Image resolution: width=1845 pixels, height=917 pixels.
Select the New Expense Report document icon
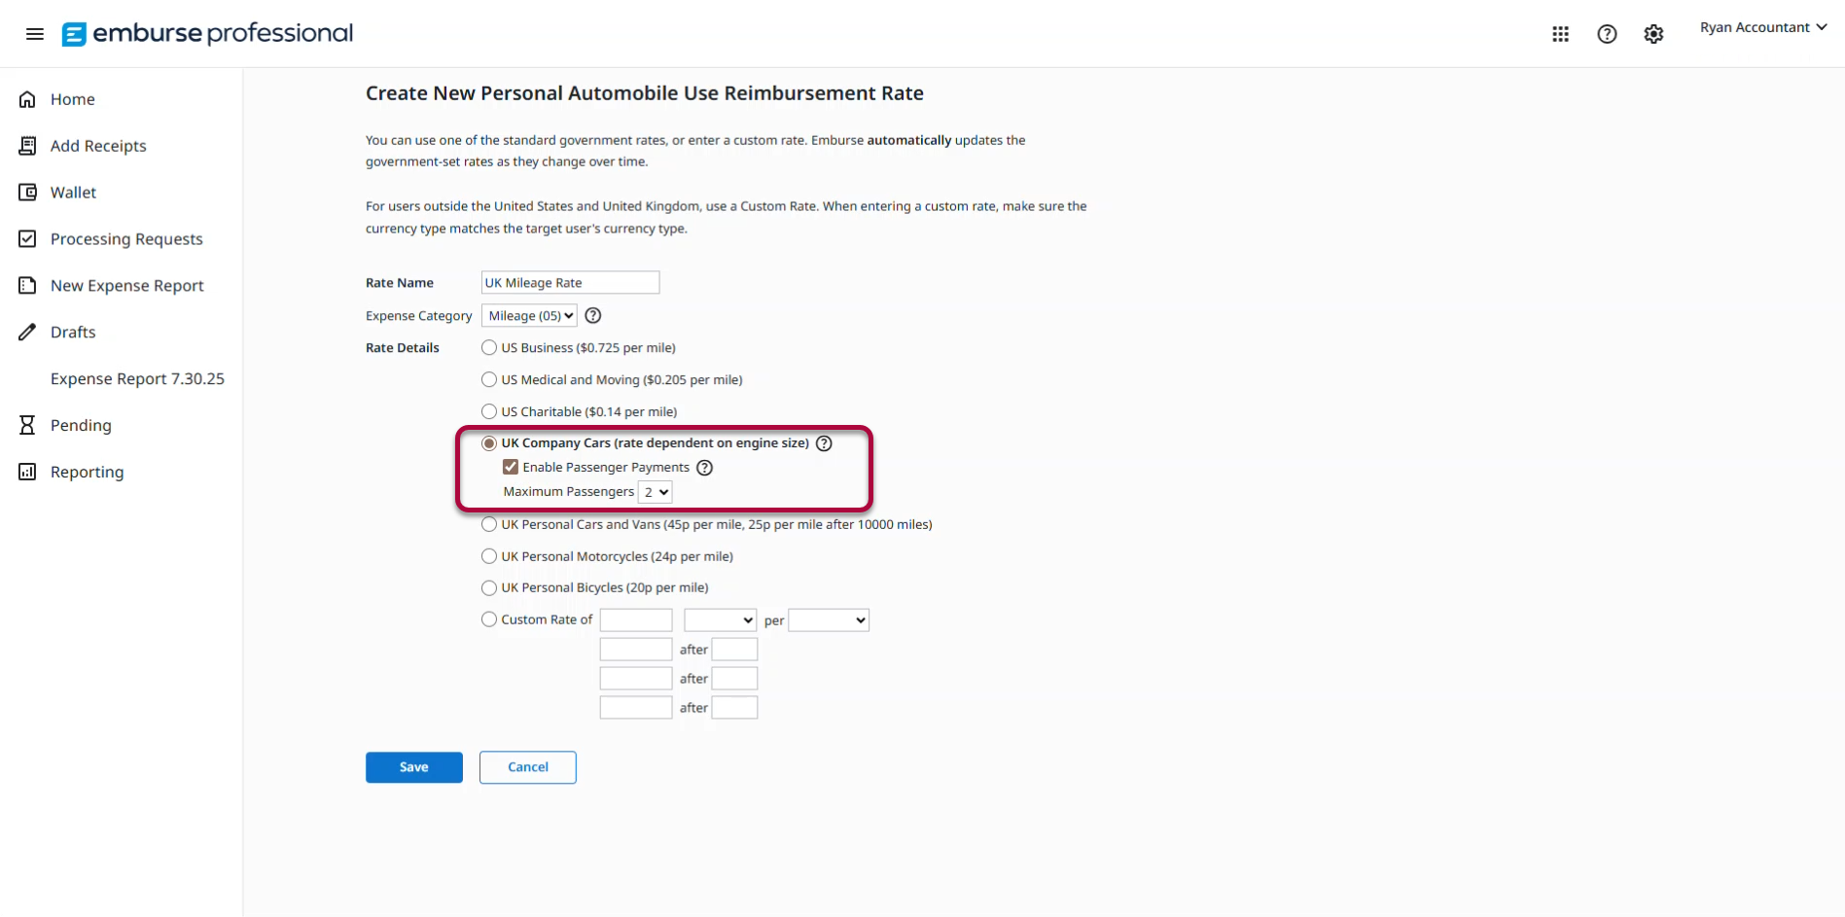pos(27,285)
